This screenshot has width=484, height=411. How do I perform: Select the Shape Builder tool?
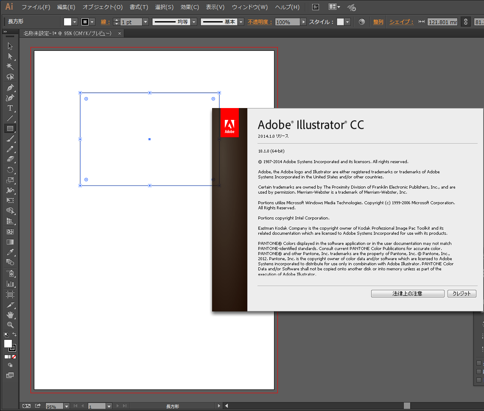click(x=10, y=211)
